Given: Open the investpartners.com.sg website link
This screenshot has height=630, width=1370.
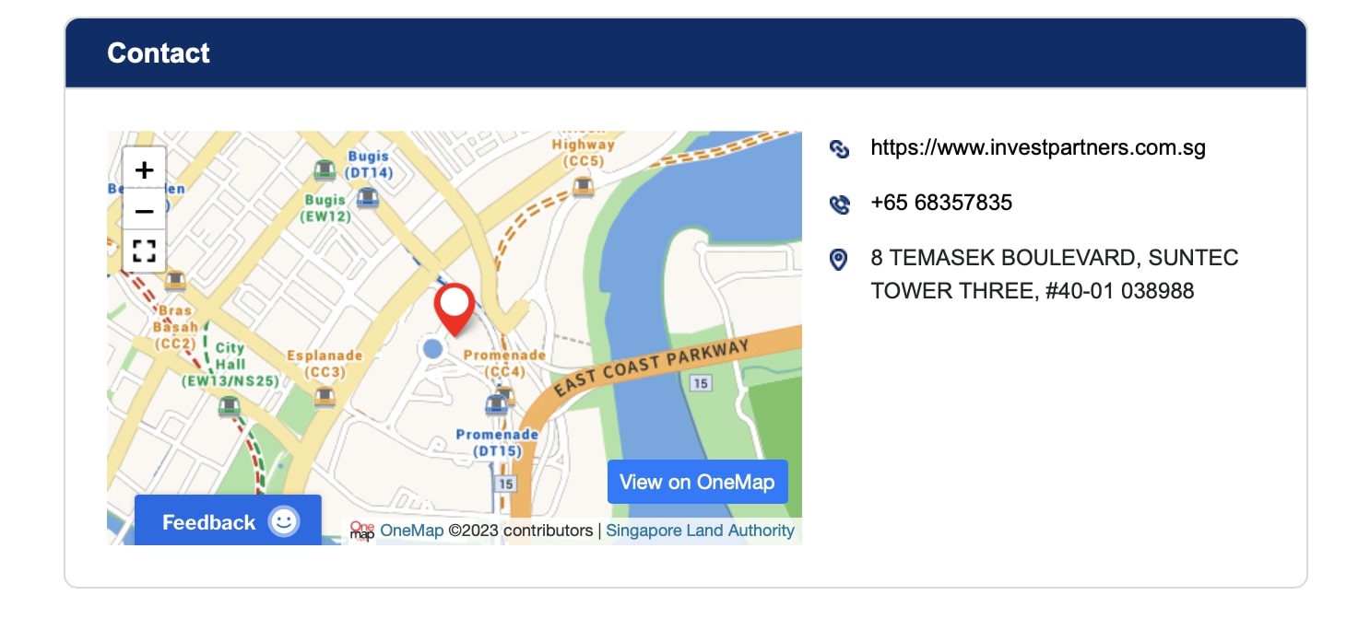Looking at the screenshot, I should pos(1038,147).
